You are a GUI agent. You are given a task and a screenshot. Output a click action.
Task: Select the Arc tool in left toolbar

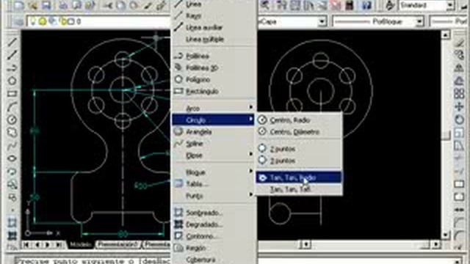coord(12,107)
